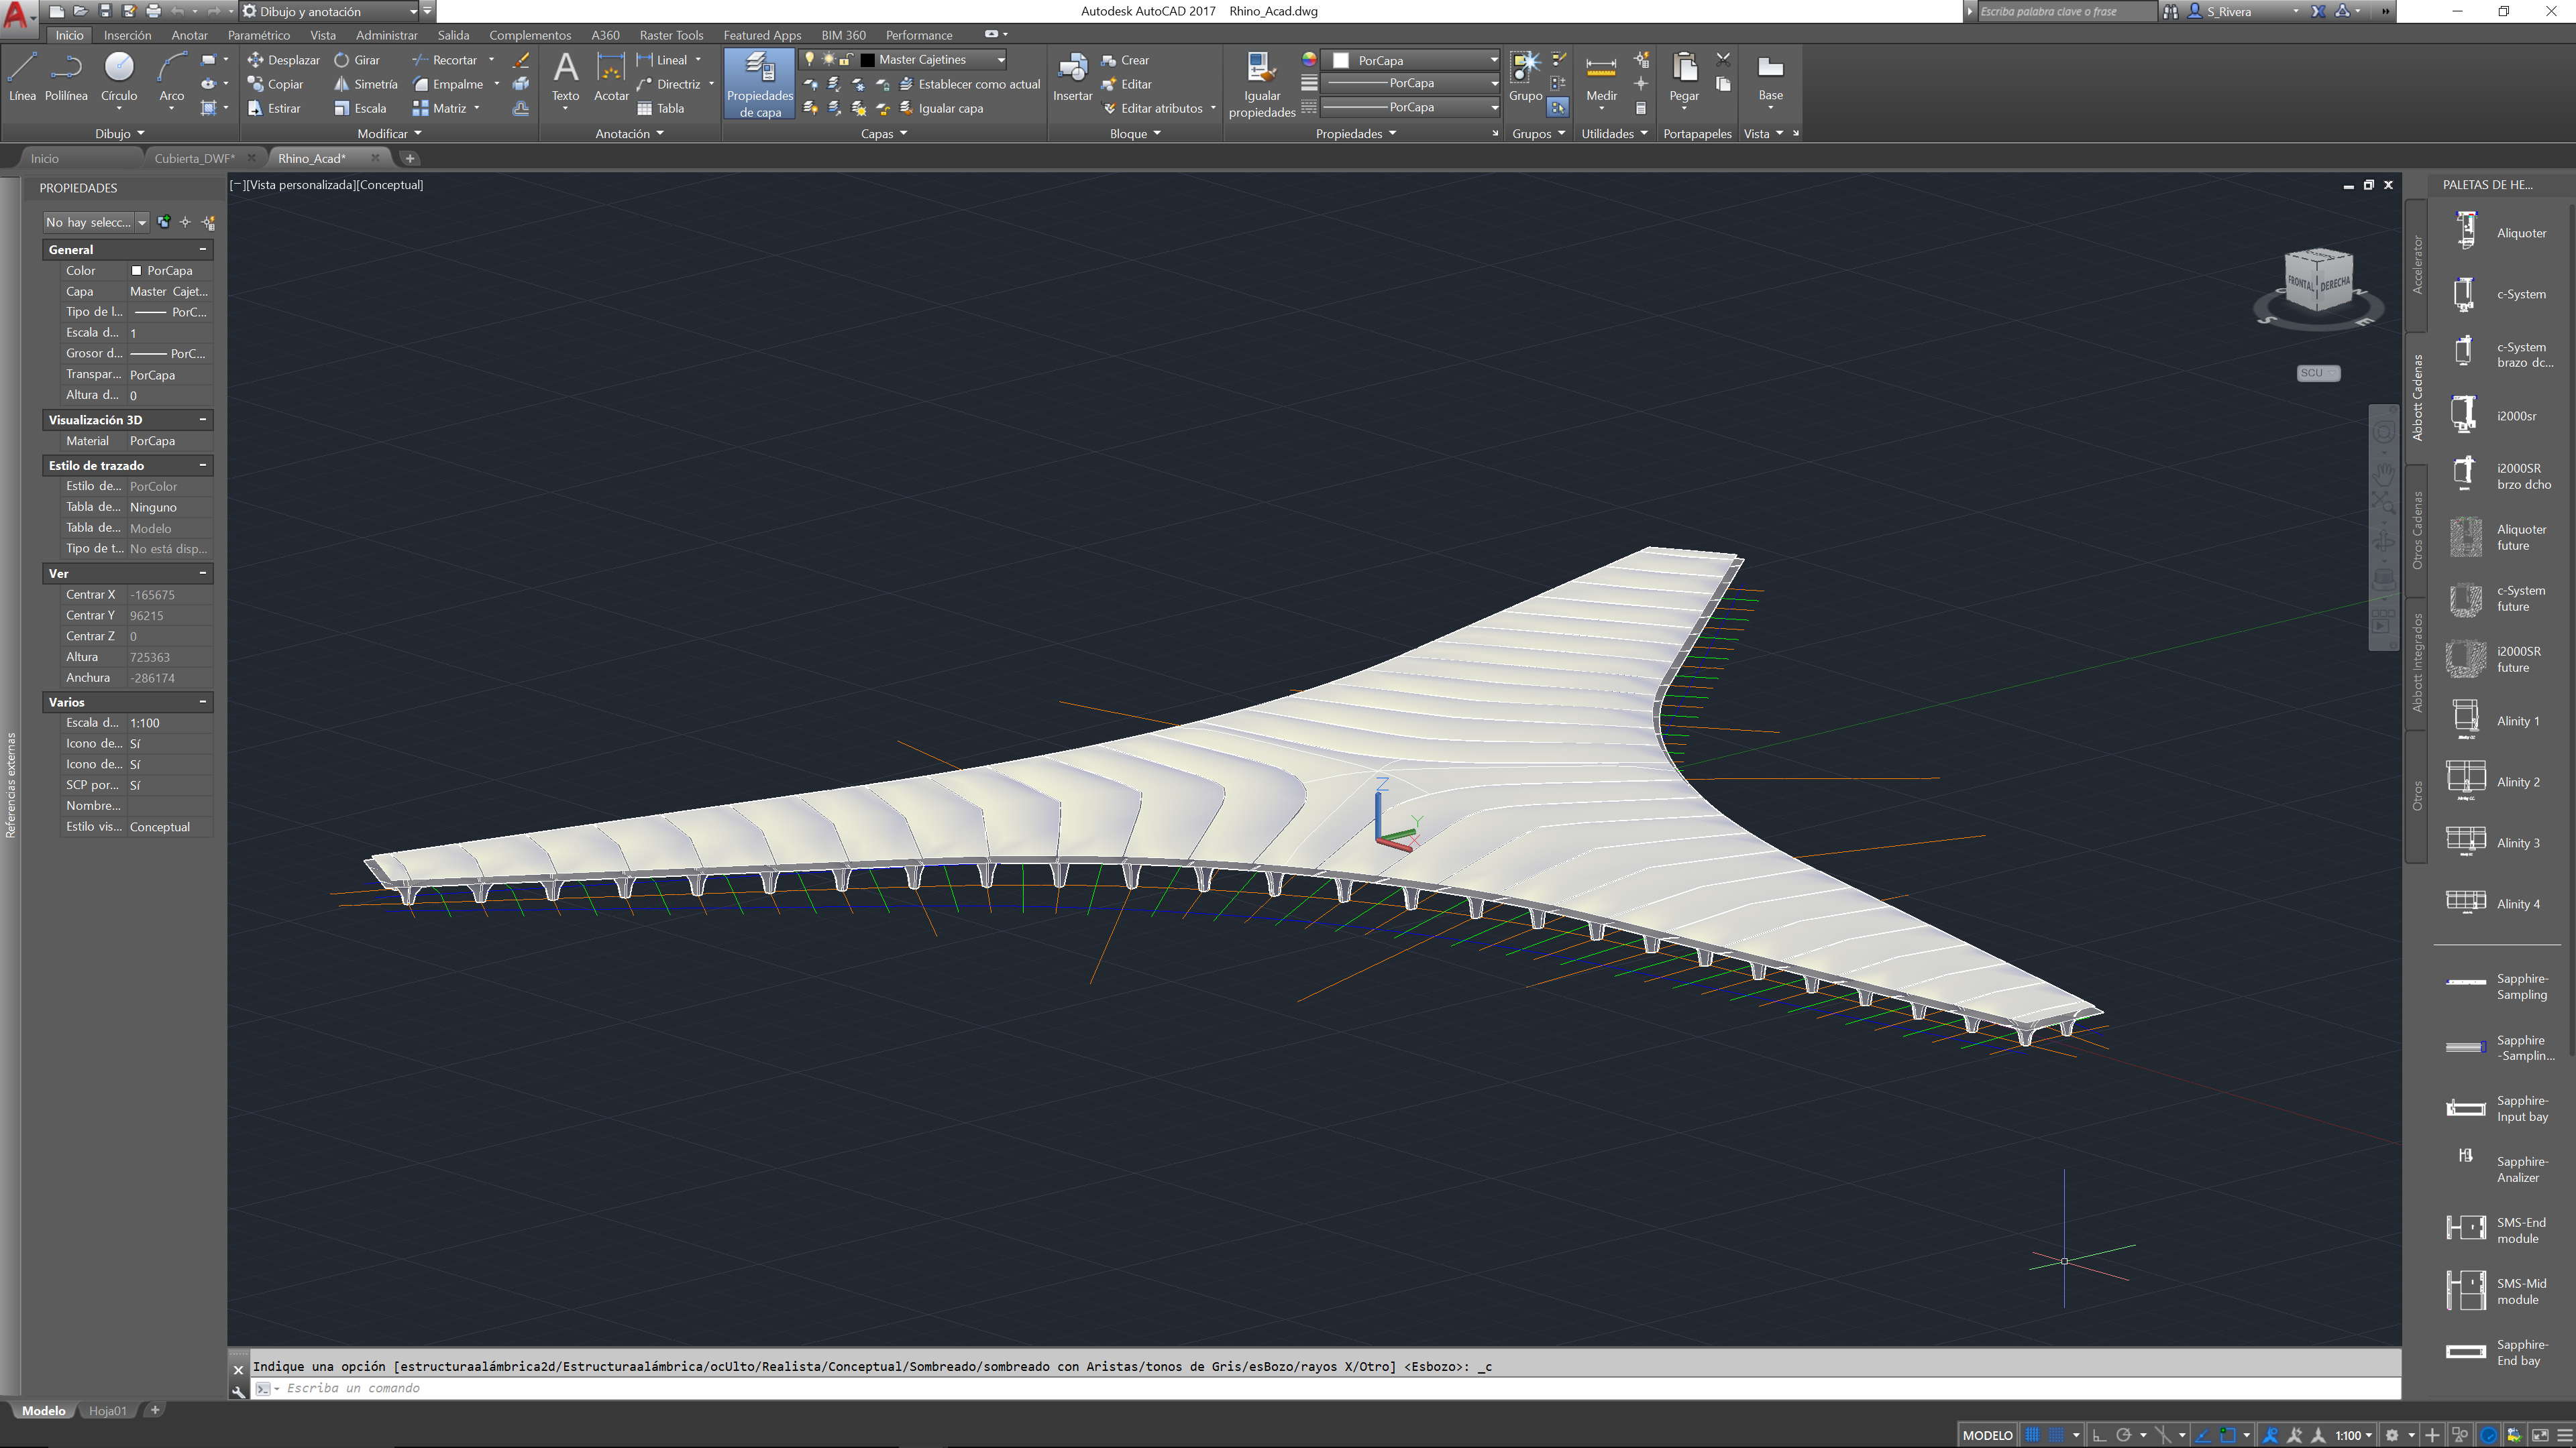Click Establecer como actual button
This screenshot has height=1448, width=2576.
click(977, 84)
